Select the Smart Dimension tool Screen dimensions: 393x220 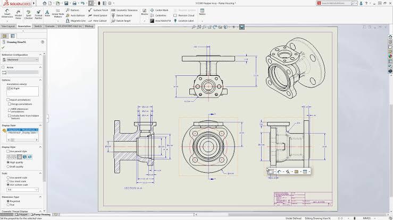click(7, 13)
